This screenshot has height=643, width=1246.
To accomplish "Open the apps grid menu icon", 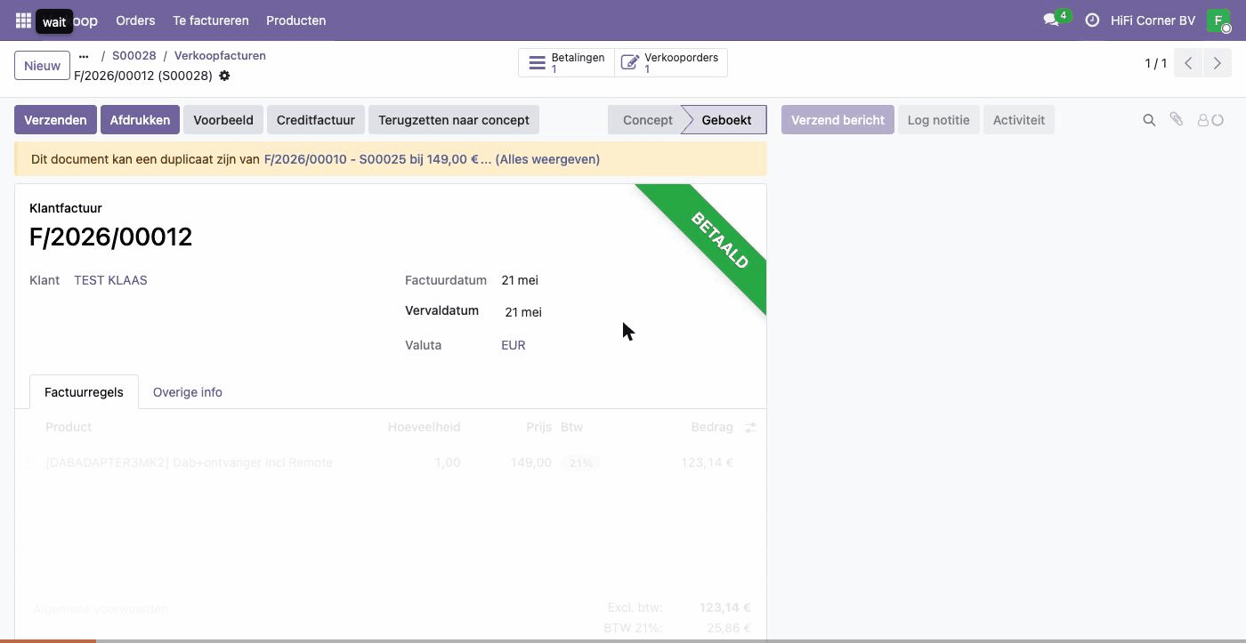I will [23, 20].
